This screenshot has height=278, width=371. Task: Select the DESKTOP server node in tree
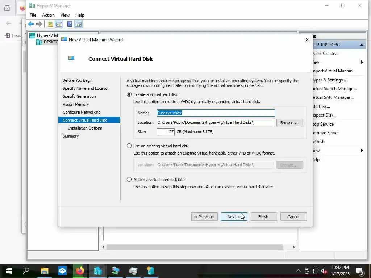tap(47, 42)
